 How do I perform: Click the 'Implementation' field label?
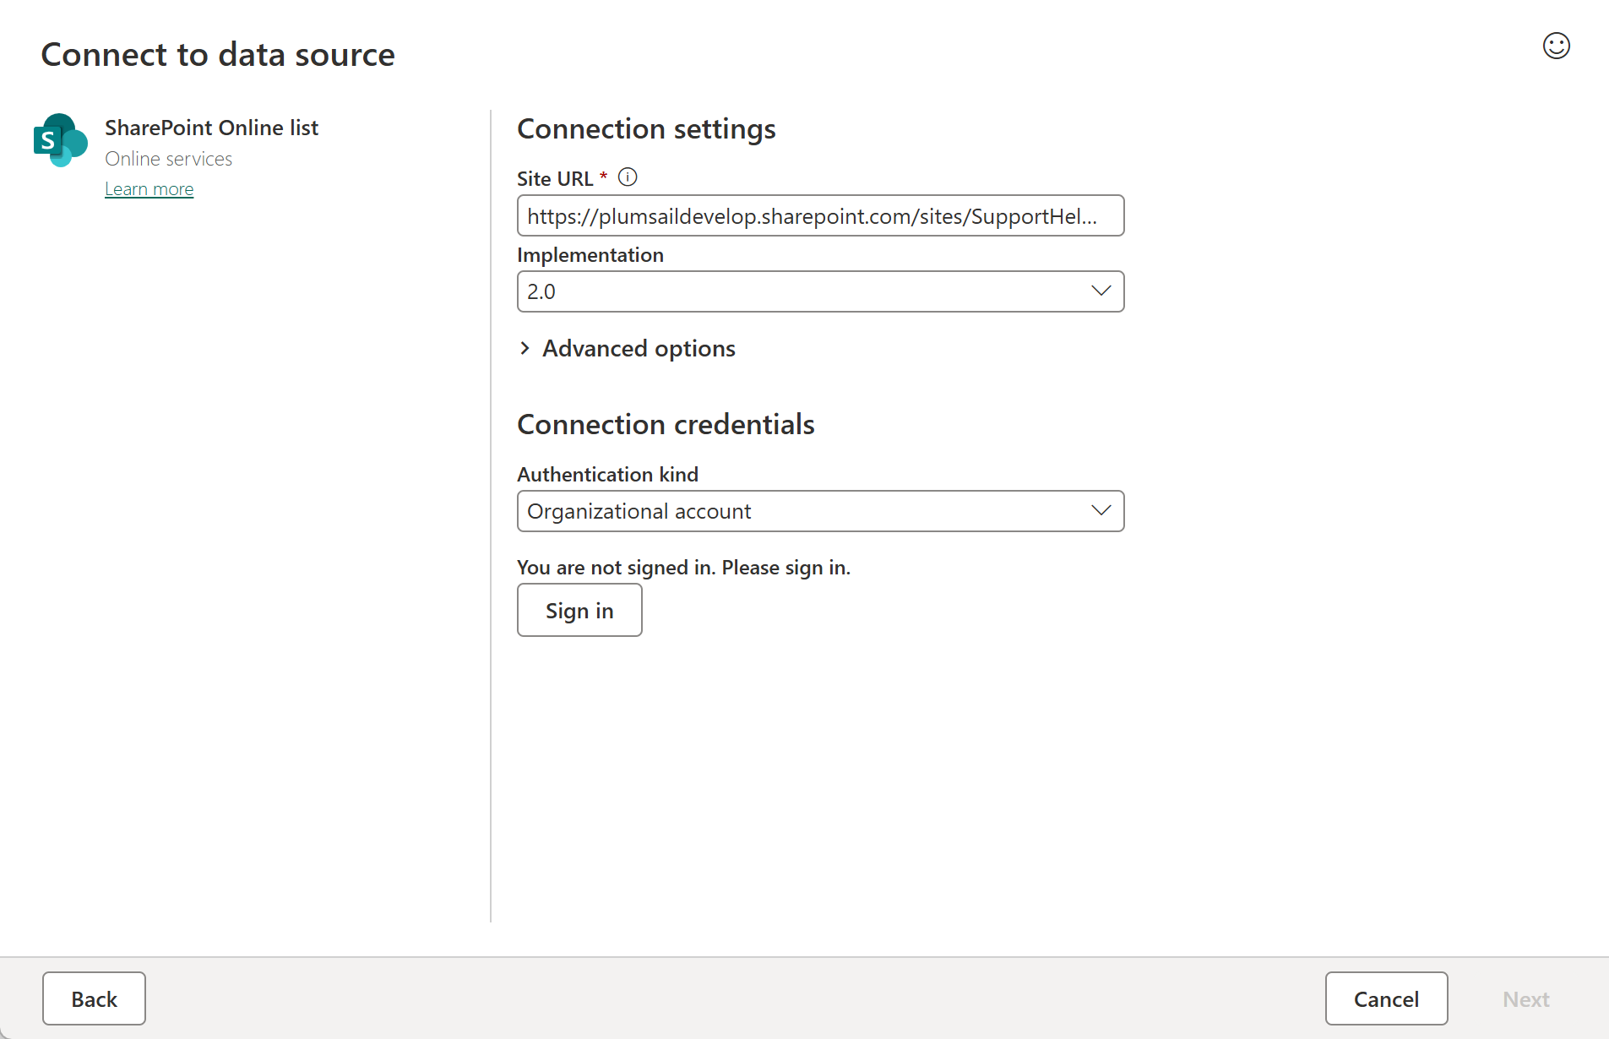(x=590, y=255)
